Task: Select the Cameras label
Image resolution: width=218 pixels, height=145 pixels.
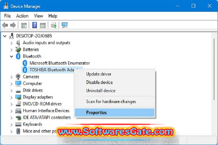Action: coord(31,77)
